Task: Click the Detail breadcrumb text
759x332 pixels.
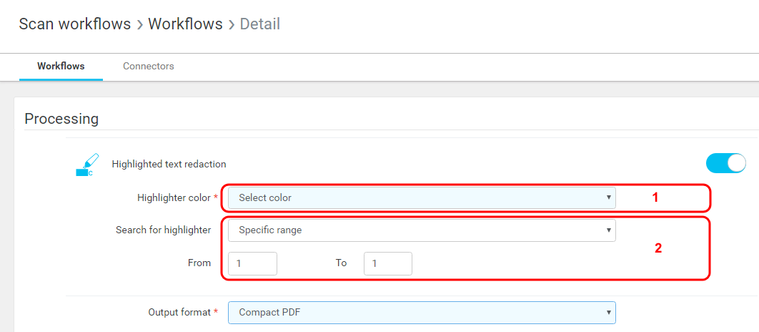Action: point(260,24)
